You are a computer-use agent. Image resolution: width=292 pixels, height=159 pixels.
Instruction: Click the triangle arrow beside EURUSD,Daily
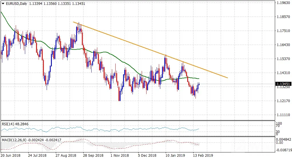point(3,3)
